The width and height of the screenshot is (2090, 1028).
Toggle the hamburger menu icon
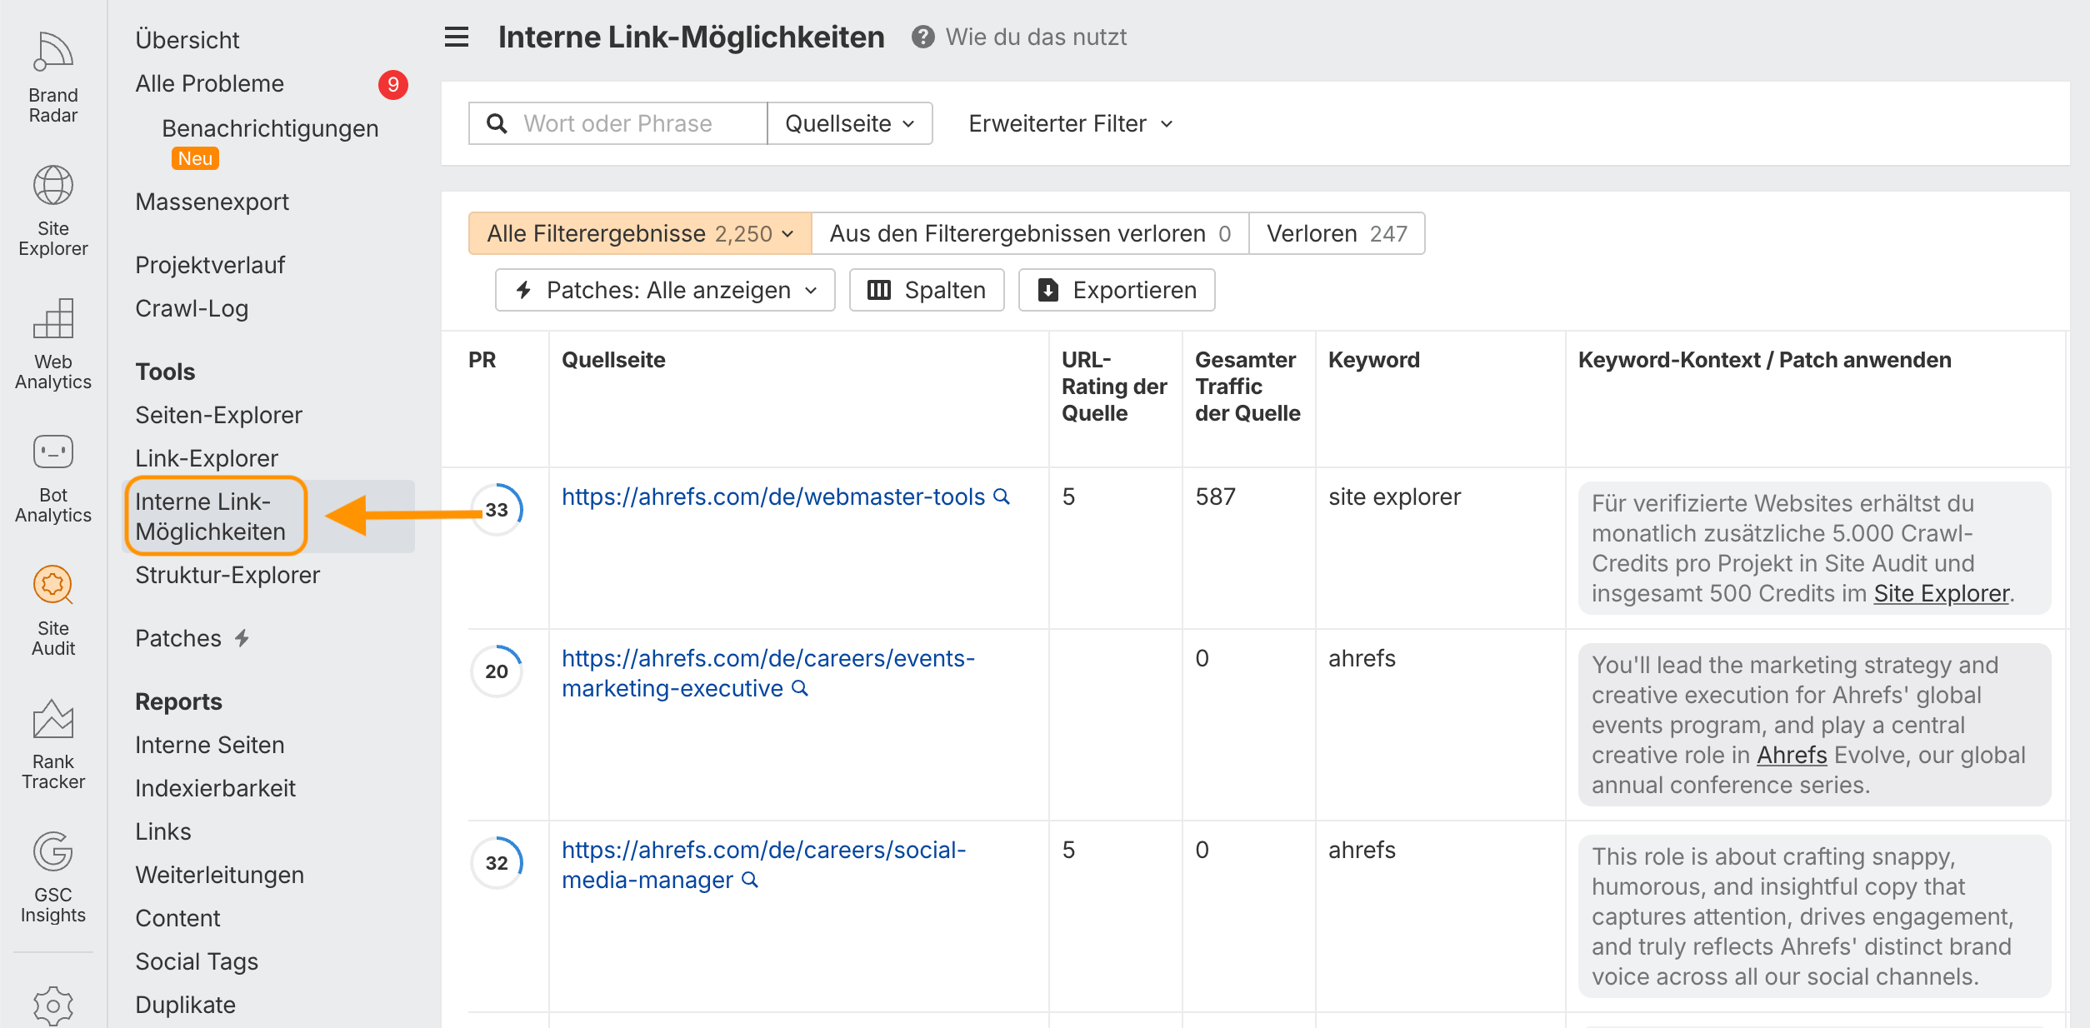click(x=457, y=37)
